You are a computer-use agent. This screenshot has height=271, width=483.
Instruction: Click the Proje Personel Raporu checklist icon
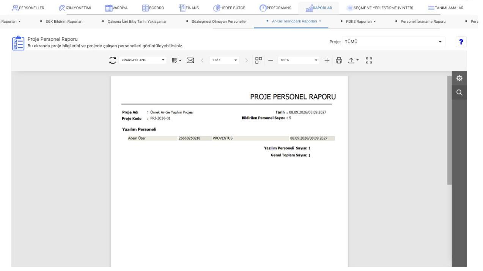click(x=17, y=42)
